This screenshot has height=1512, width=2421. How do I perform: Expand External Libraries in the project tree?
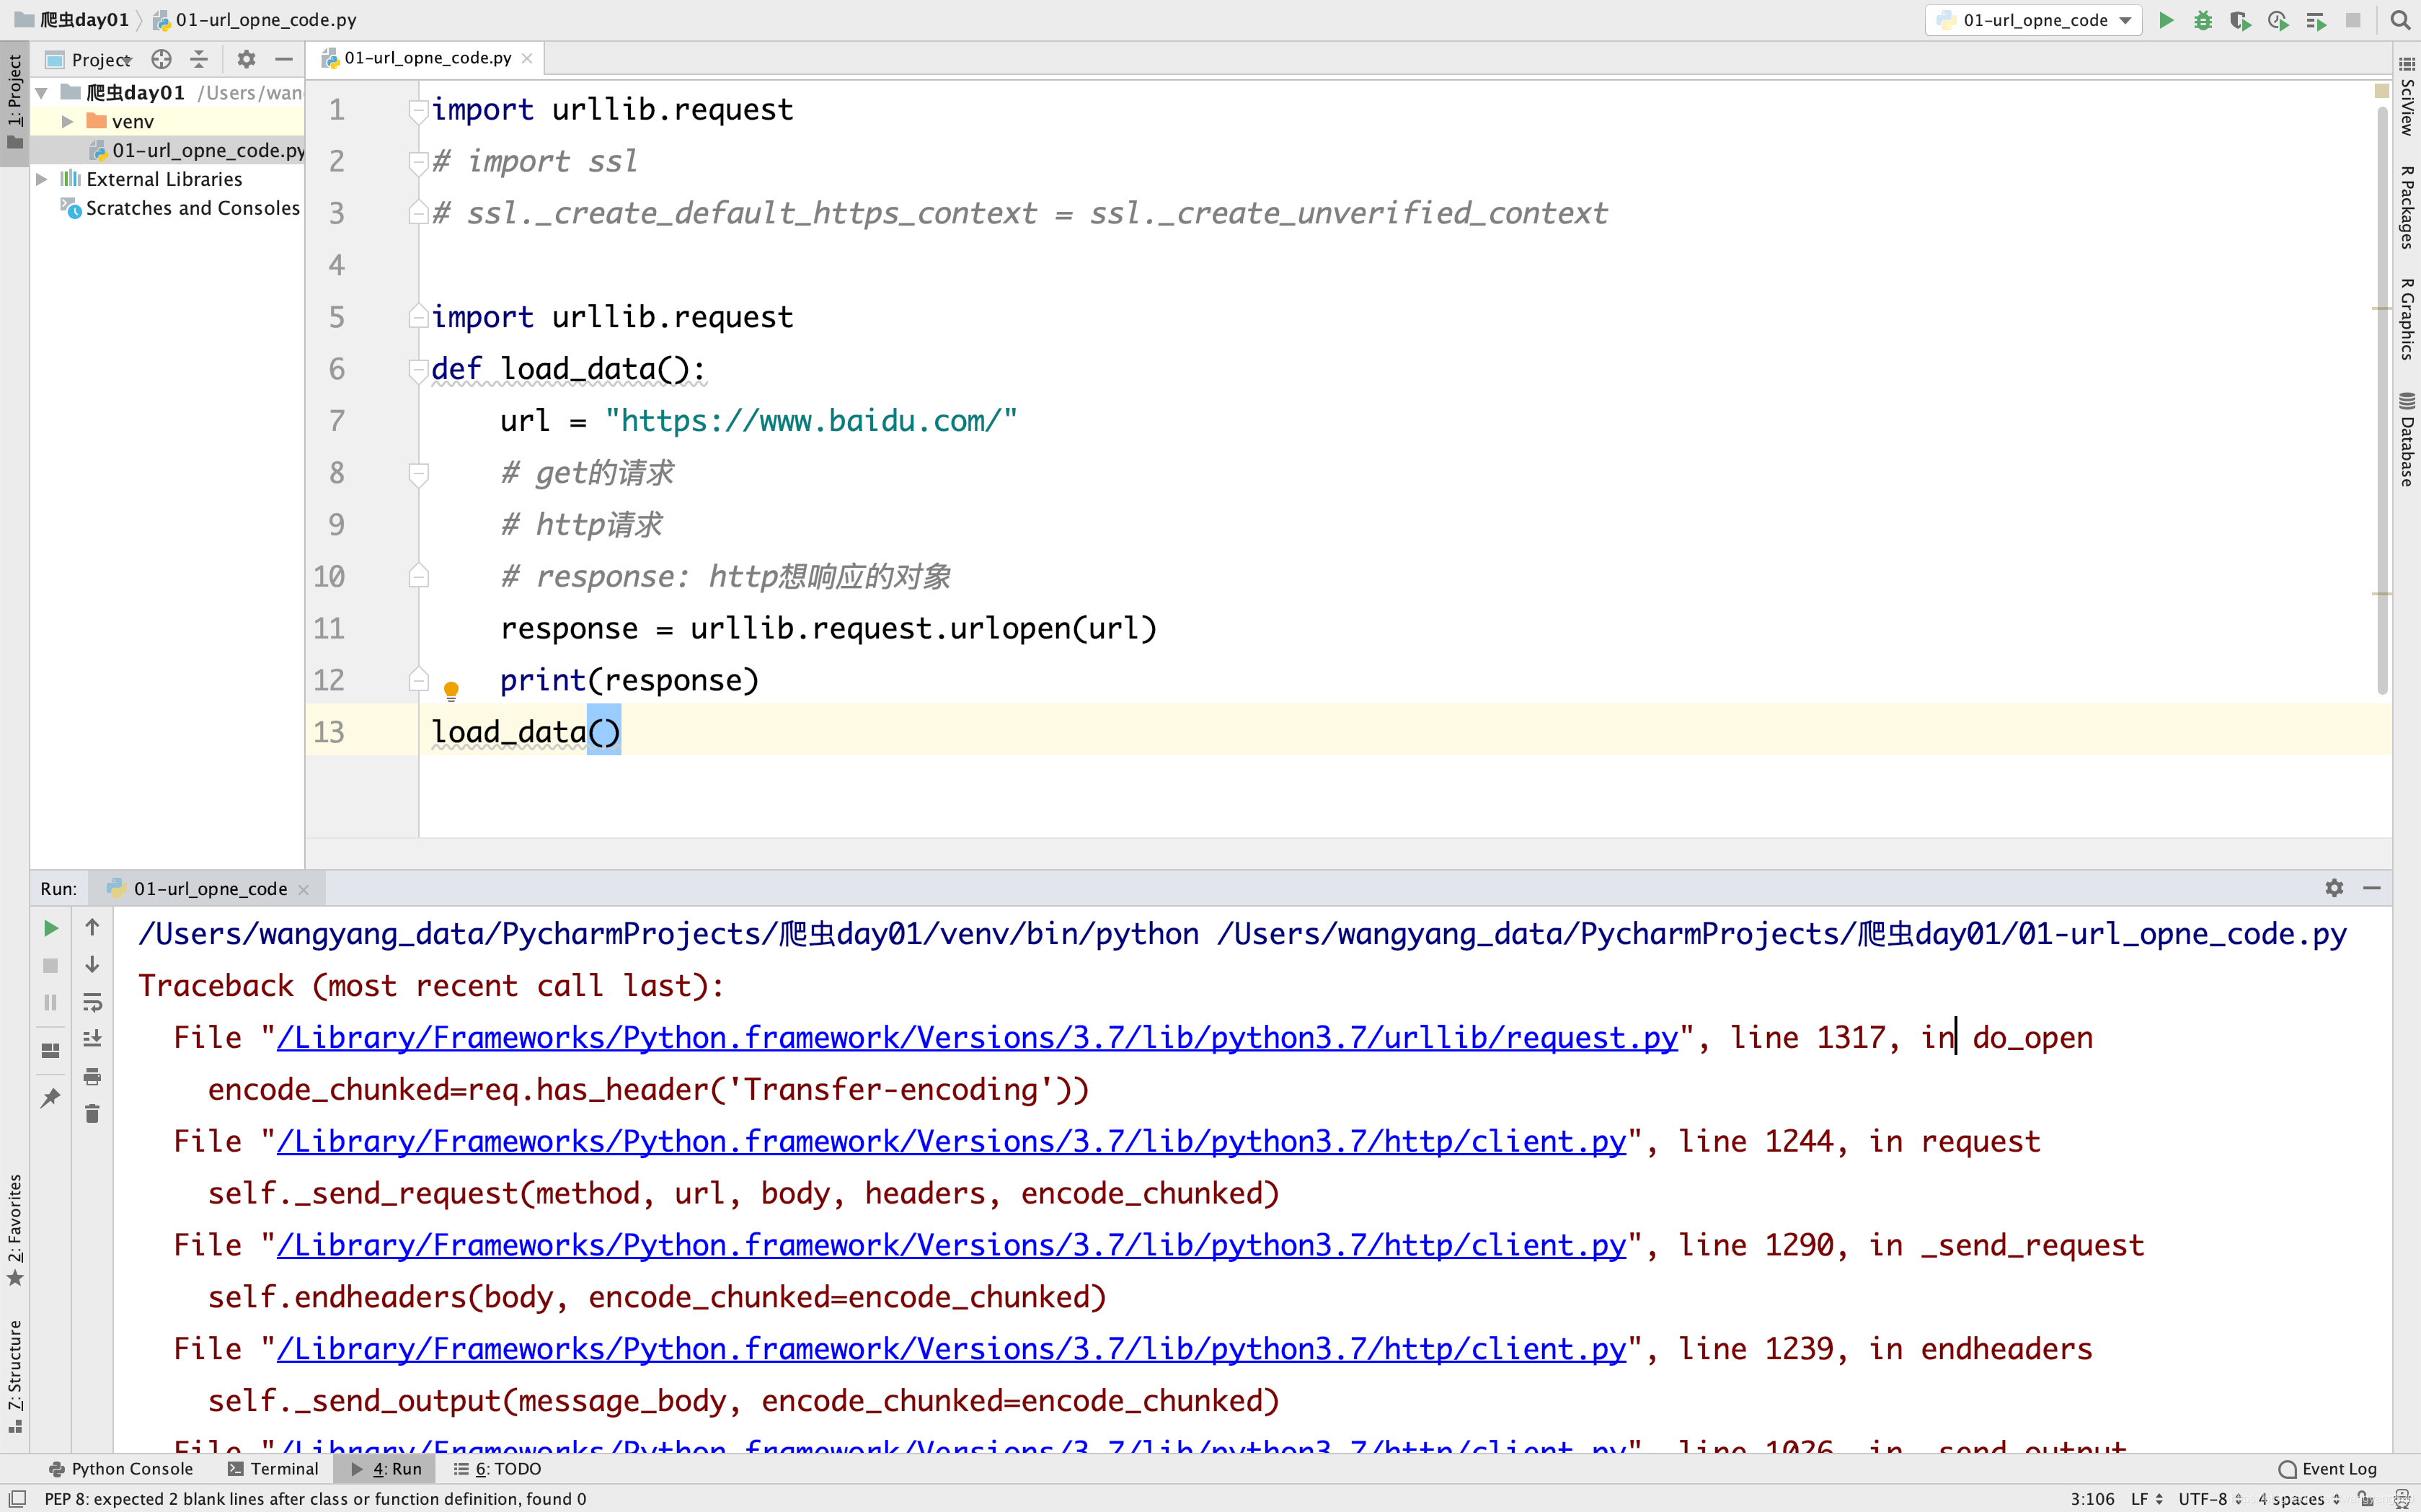point(41,178)
